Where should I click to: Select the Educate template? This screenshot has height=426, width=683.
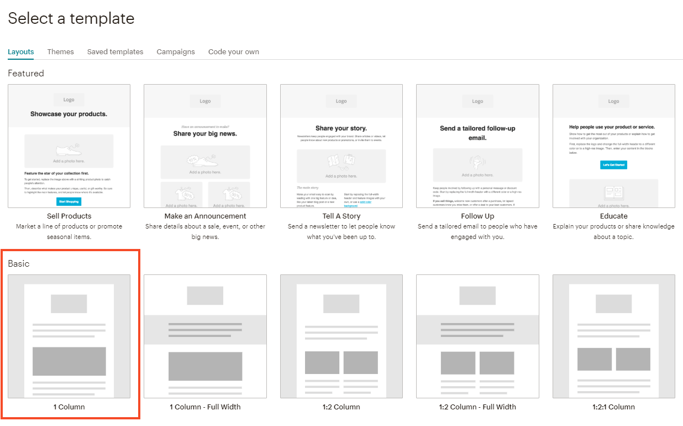coord(613,146)
